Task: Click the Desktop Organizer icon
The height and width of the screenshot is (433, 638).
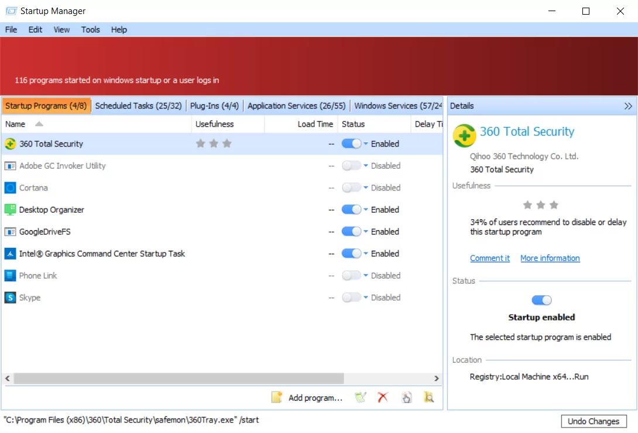Action: [x=10, y=210]
